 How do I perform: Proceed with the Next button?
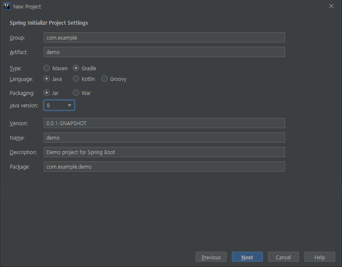(x=247, y=257)
